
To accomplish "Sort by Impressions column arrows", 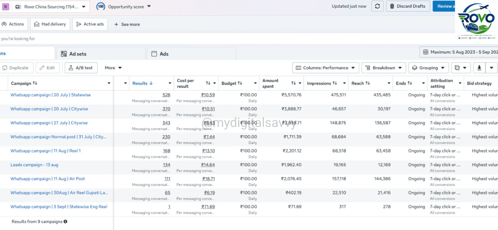I will [335, 83].
